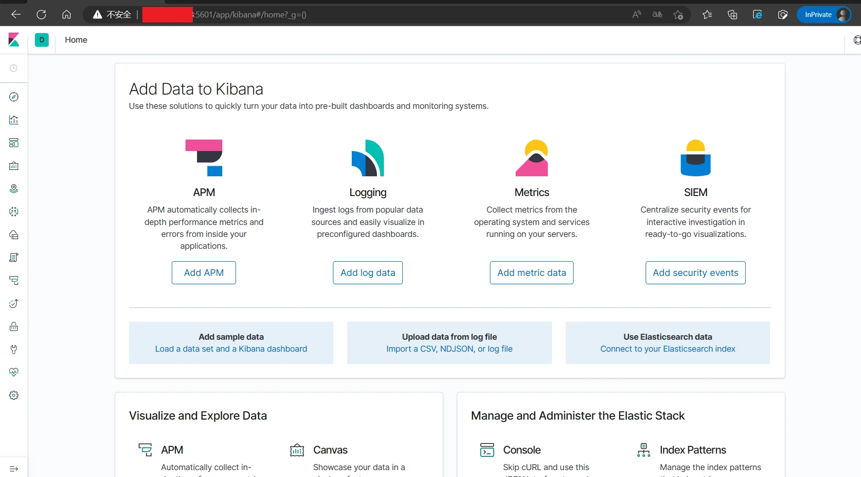
Task: Open SIEM lock icon in sidebar
Action: (x=14, y=326)
